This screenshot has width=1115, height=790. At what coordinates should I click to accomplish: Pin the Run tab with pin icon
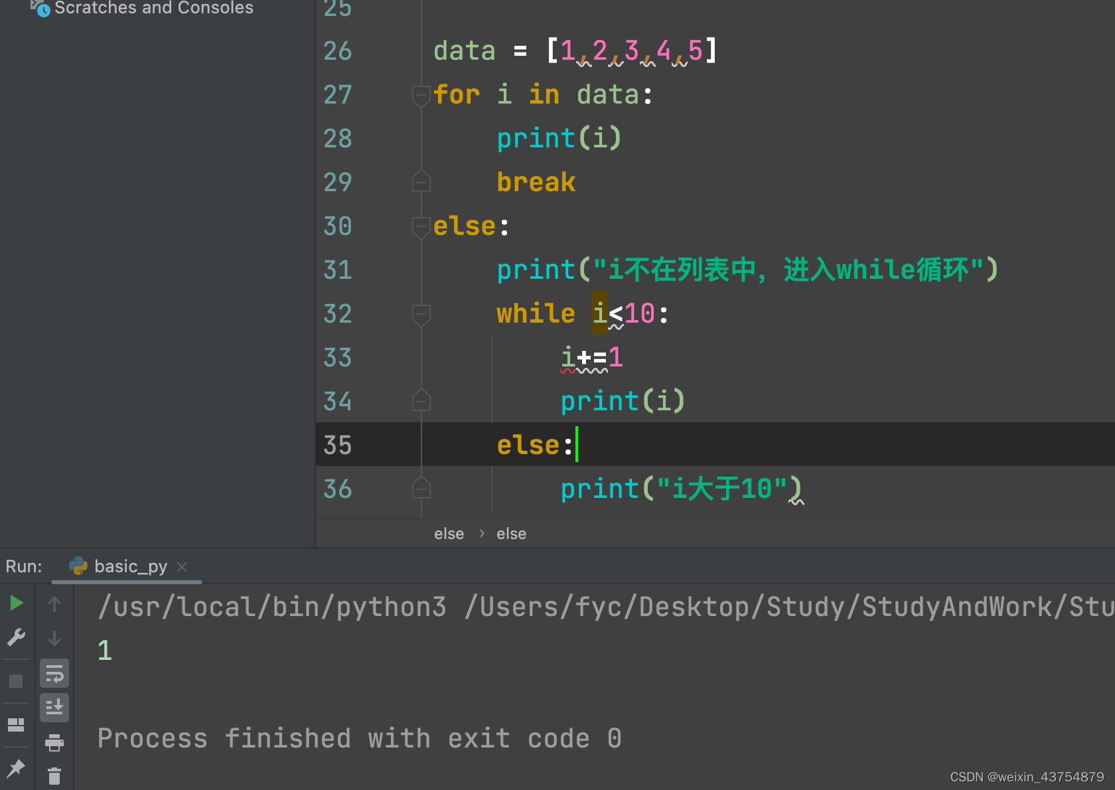click(16, 769)
